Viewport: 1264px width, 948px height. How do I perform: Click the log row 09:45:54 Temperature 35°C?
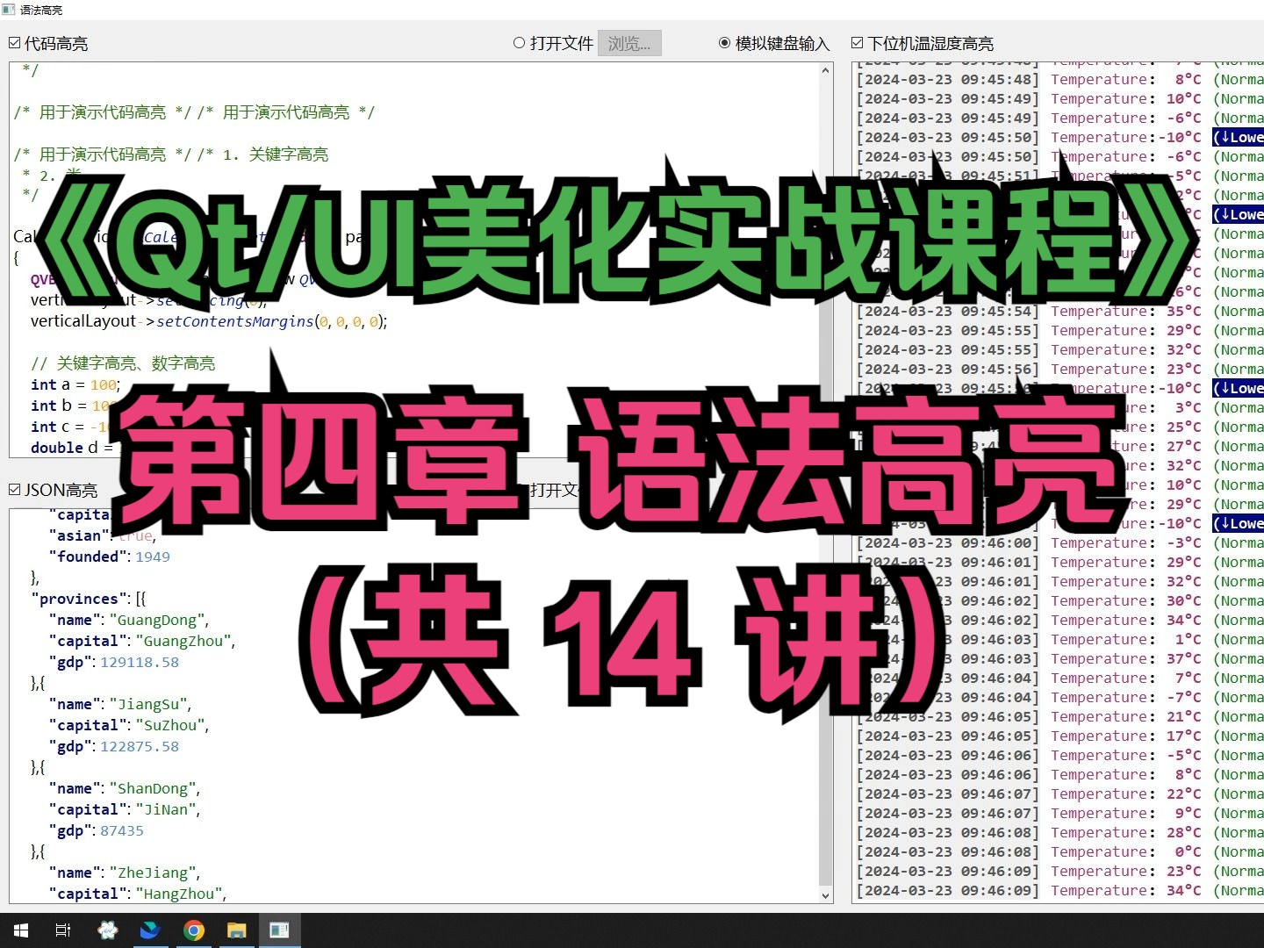pyautogui.click(x=1059, y=311)
